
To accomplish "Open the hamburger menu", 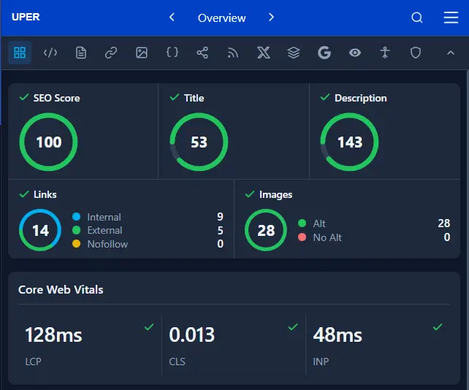I will [x=451, y=18].
